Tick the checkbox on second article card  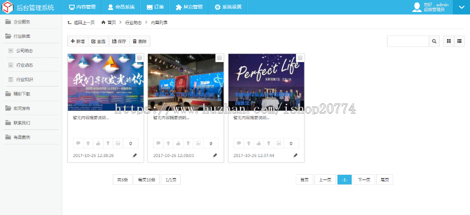point(219,58)
